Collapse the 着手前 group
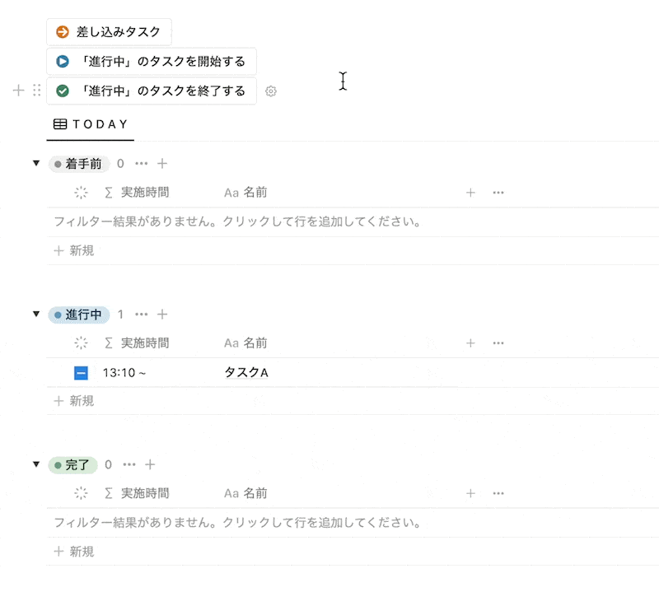The width and height of the screenshot is (659, 601). point(36,163)
